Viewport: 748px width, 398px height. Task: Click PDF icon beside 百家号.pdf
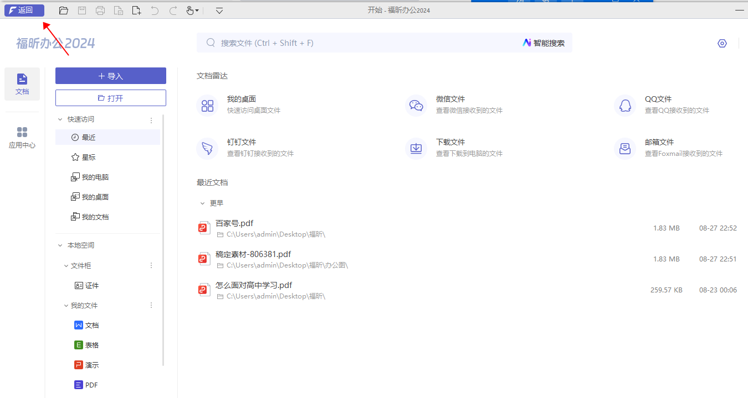pos(204,228)
